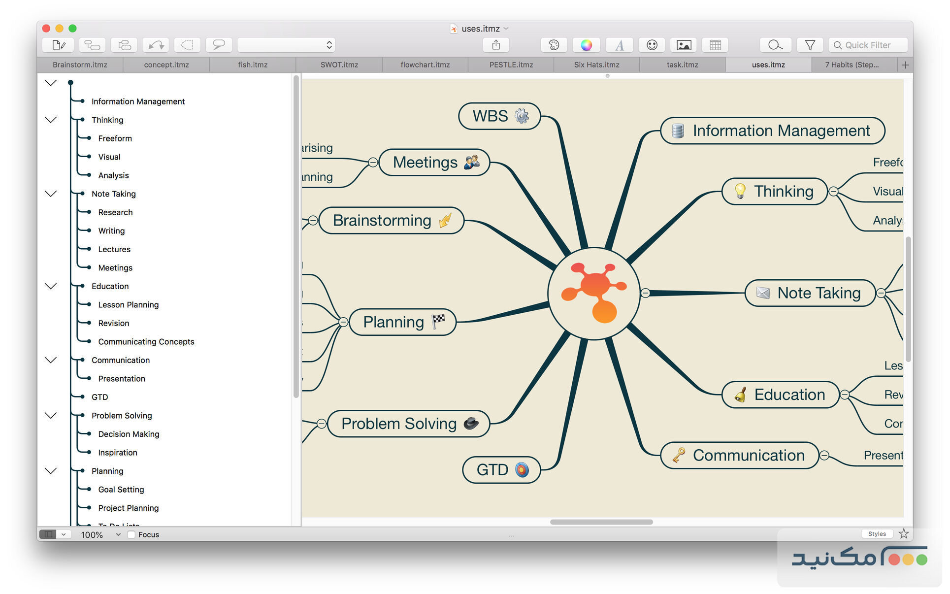Collapse Note Taking in the outline
Viewport: 950px width, 594px height.
coord(51,194)
